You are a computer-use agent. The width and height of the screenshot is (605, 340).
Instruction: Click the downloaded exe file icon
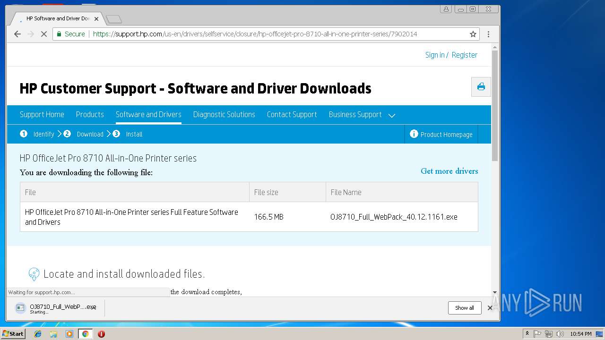point(20,308)
